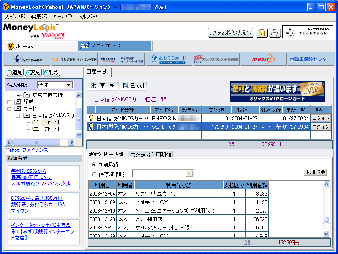Click lightbulb icon in ENEOS card row
Screen dimensions: 338x254
(91, 118)
